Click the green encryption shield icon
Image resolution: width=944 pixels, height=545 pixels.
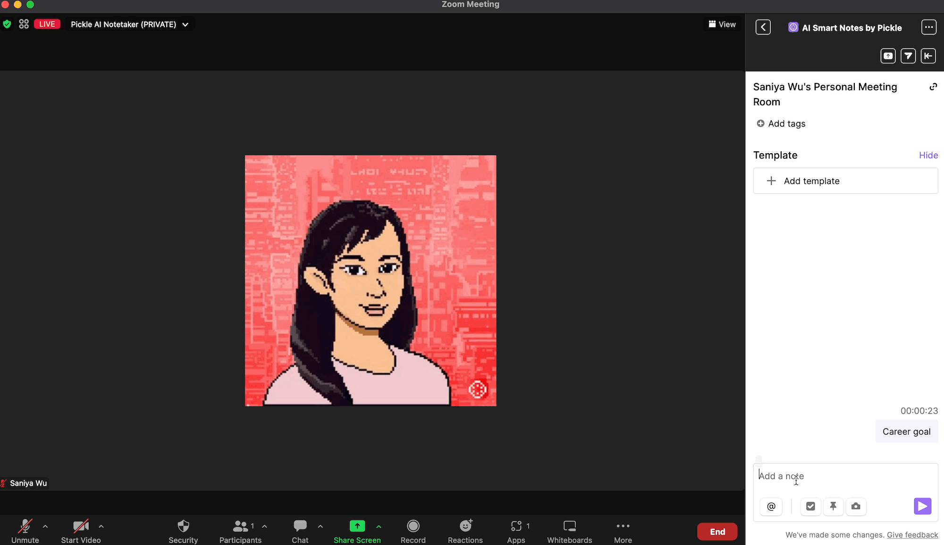coord(7,24)
